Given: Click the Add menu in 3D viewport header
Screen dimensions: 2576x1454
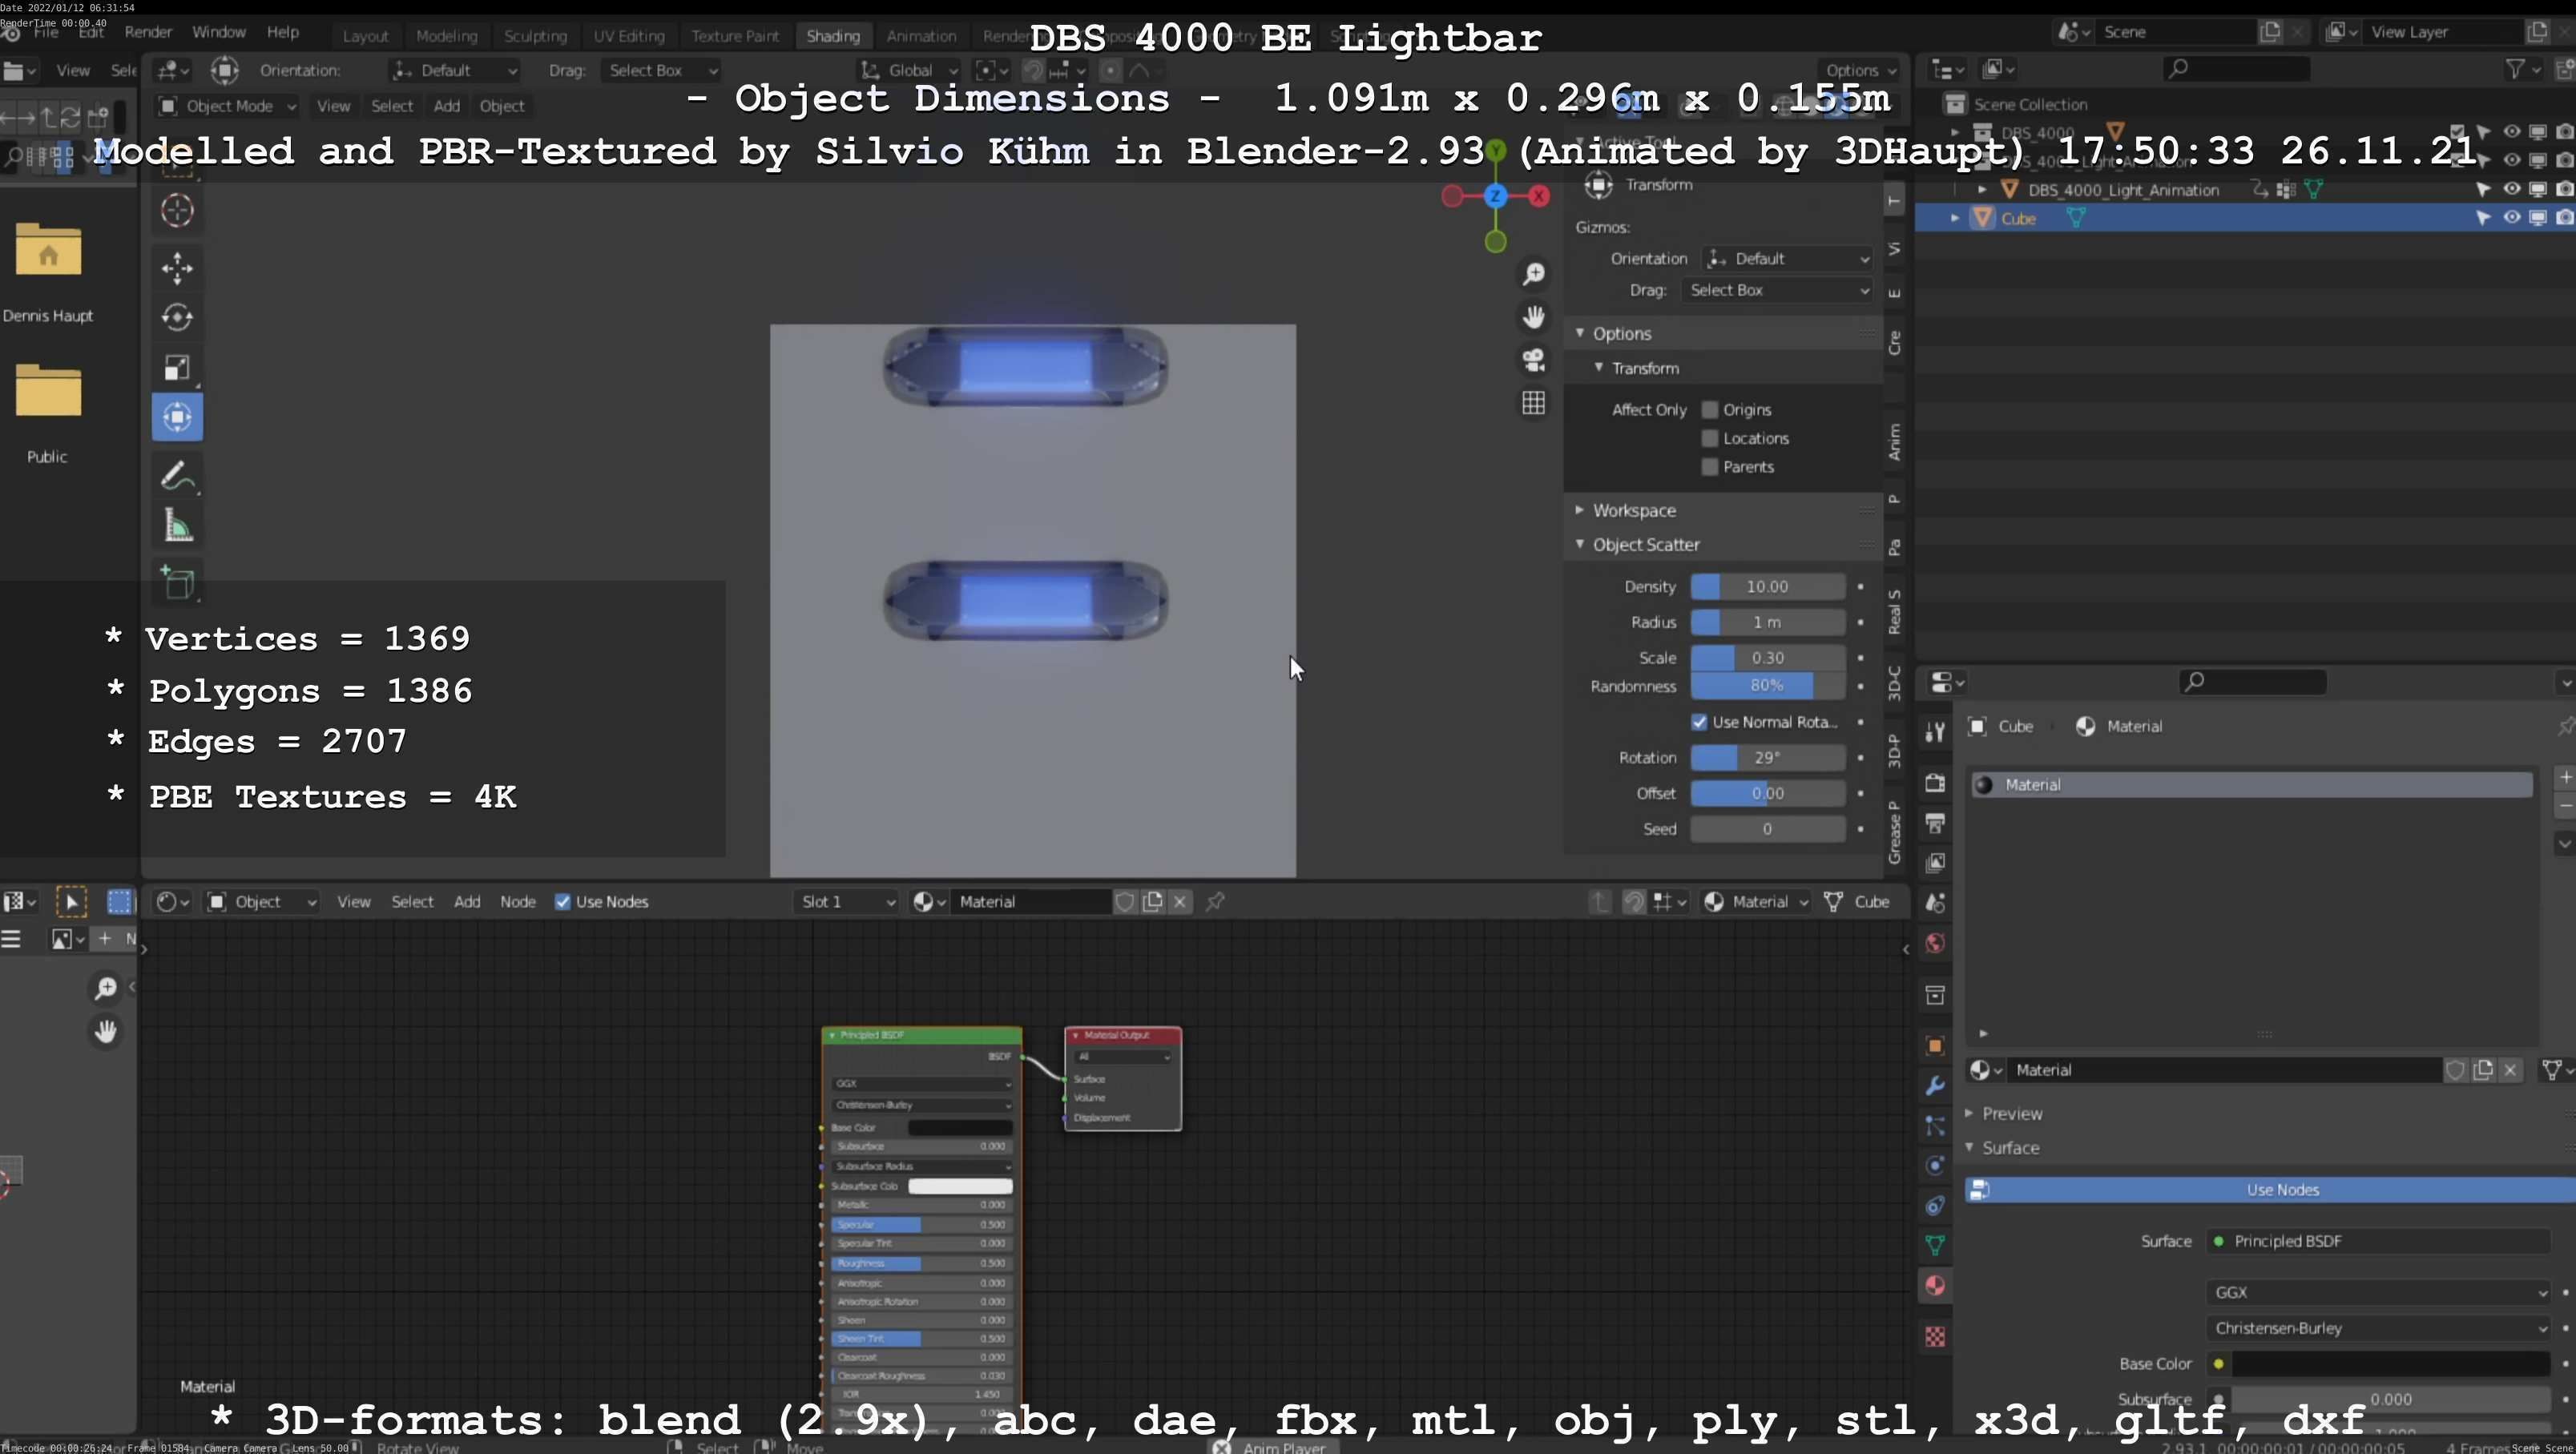Looking at the screenshot, I should click(446, 106).
